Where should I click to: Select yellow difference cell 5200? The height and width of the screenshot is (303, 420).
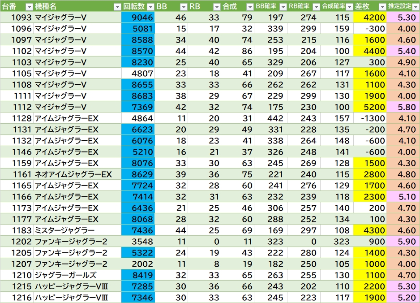pos(370,107)
